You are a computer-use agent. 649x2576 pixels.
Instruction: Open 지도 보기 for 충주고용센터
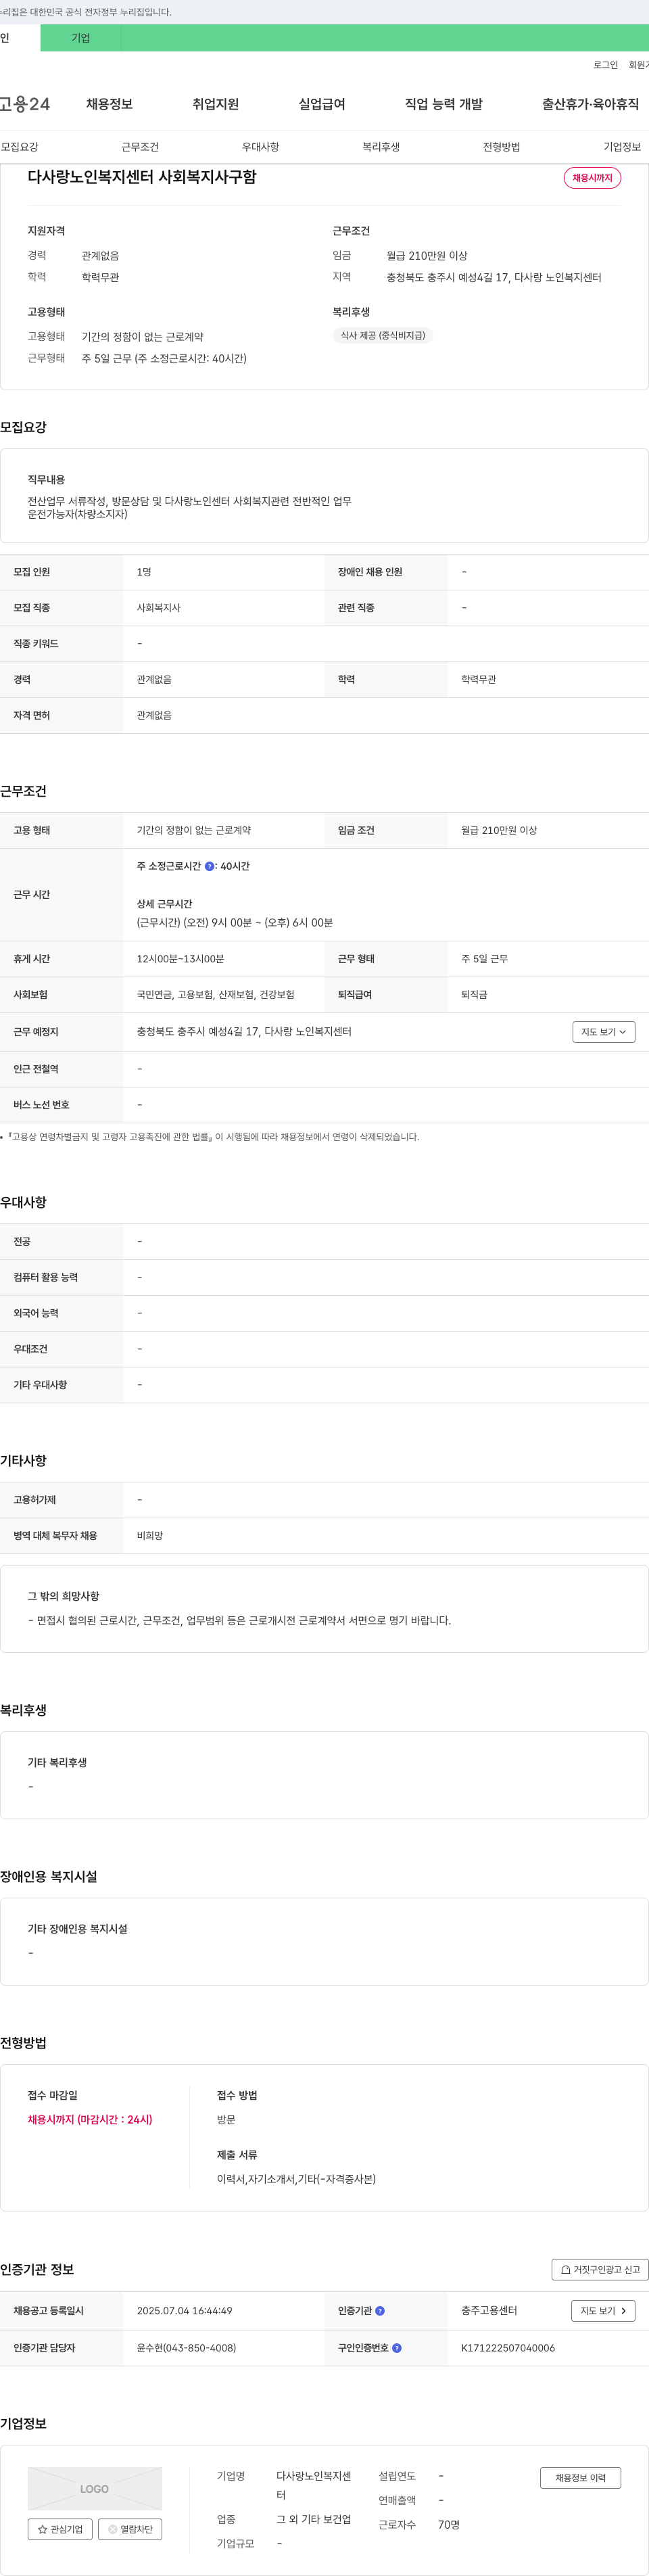click(x=603, y=2311)
